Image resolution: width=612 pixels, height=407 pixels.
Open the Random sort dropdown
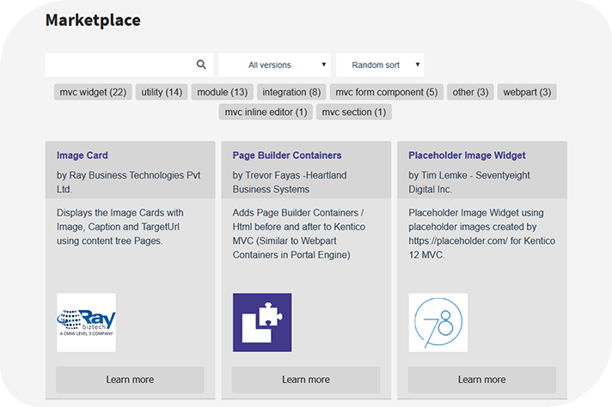[380, 64]
